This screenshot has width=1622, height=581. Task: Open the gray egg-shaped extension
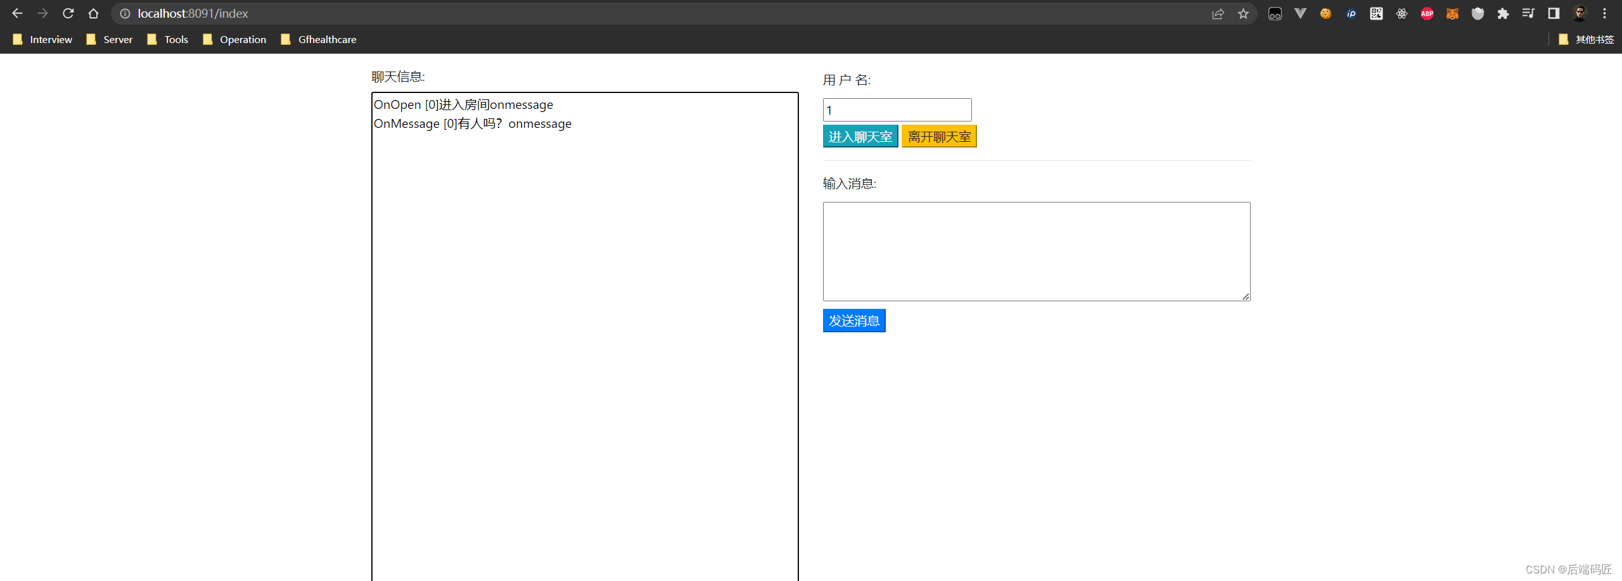1478,13
